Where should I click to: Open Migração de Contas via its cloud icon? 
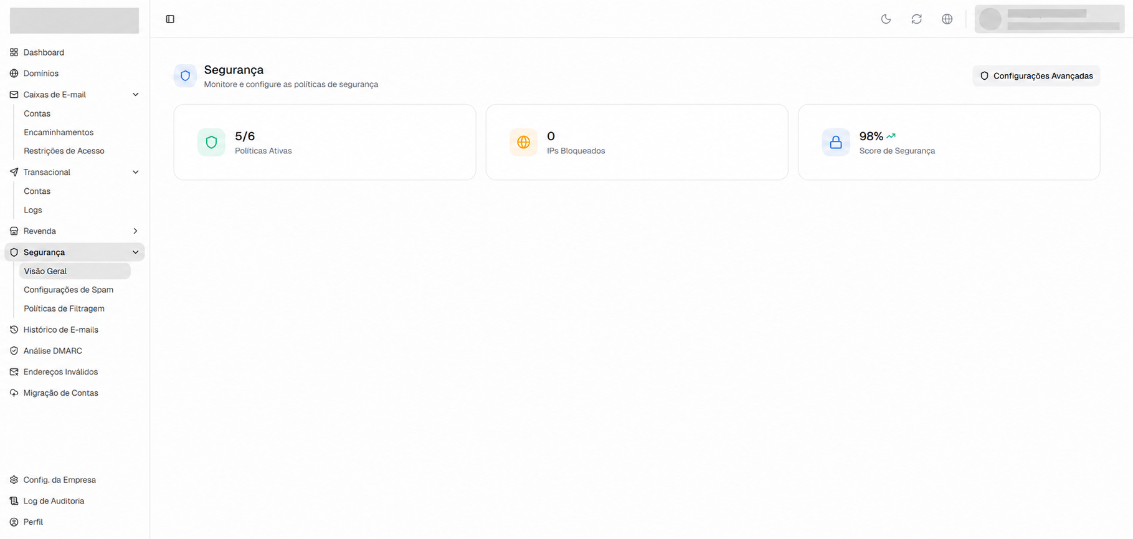14,393
